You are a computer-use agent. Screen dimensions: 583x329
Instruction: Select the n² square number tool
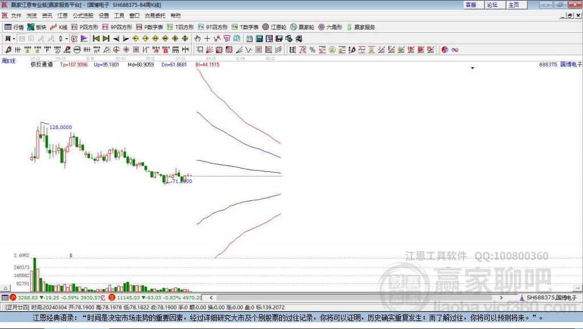[x=97, y=50]
